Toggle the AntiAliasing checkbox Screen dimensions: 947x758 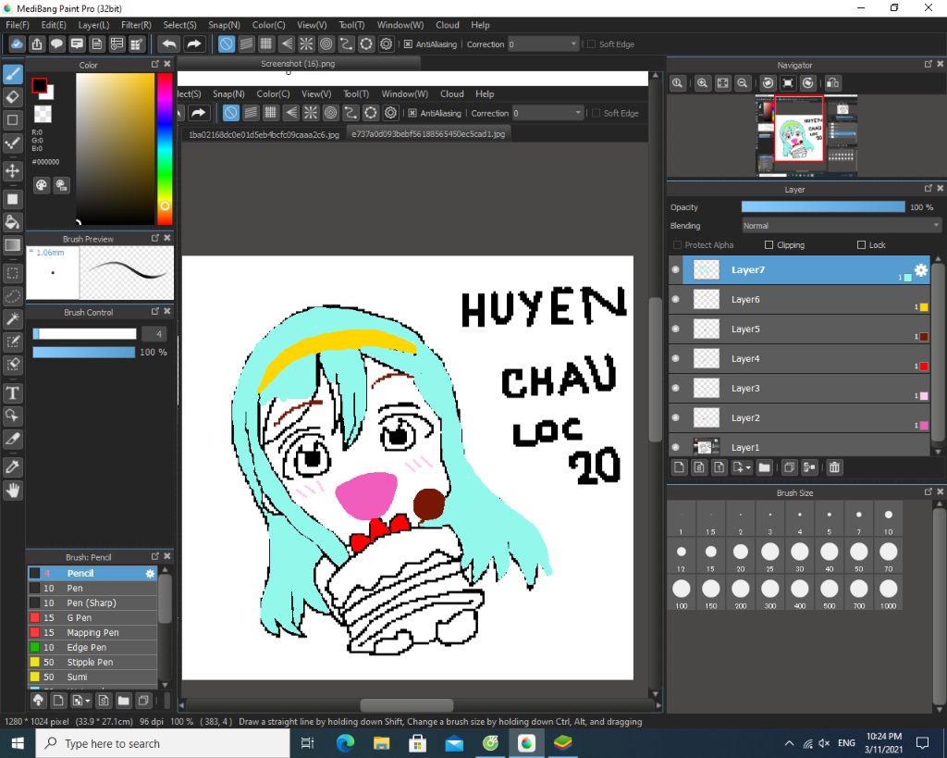(408, 44)
